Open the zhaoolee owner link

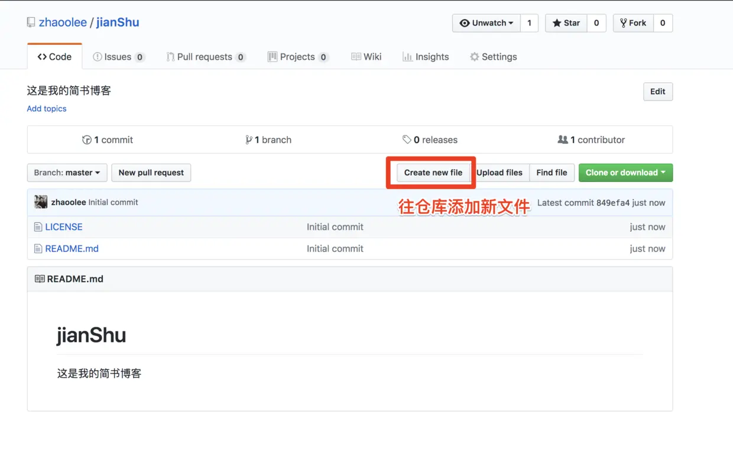[63, 22]
